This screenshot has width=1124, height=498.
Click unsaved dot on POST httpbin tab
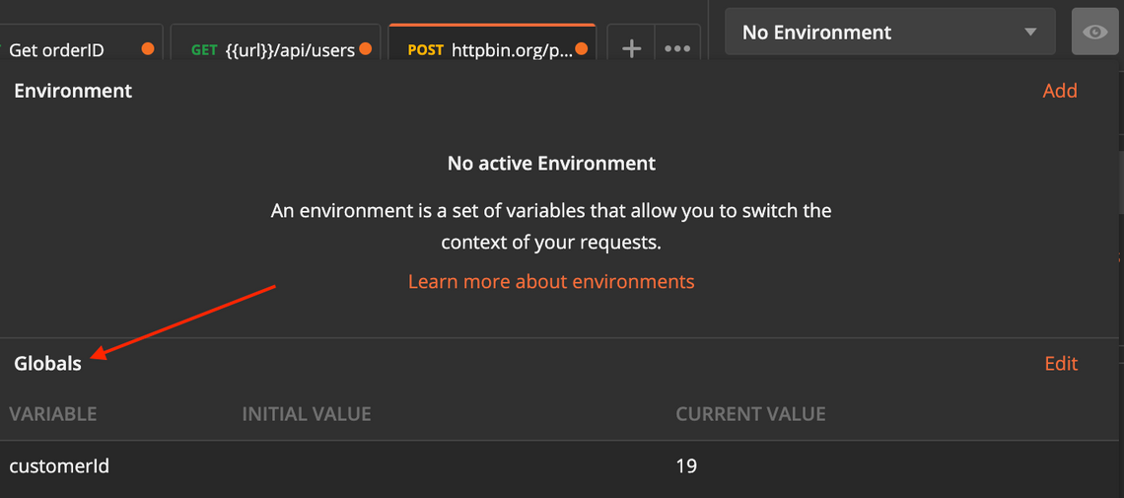pos(581,48)
